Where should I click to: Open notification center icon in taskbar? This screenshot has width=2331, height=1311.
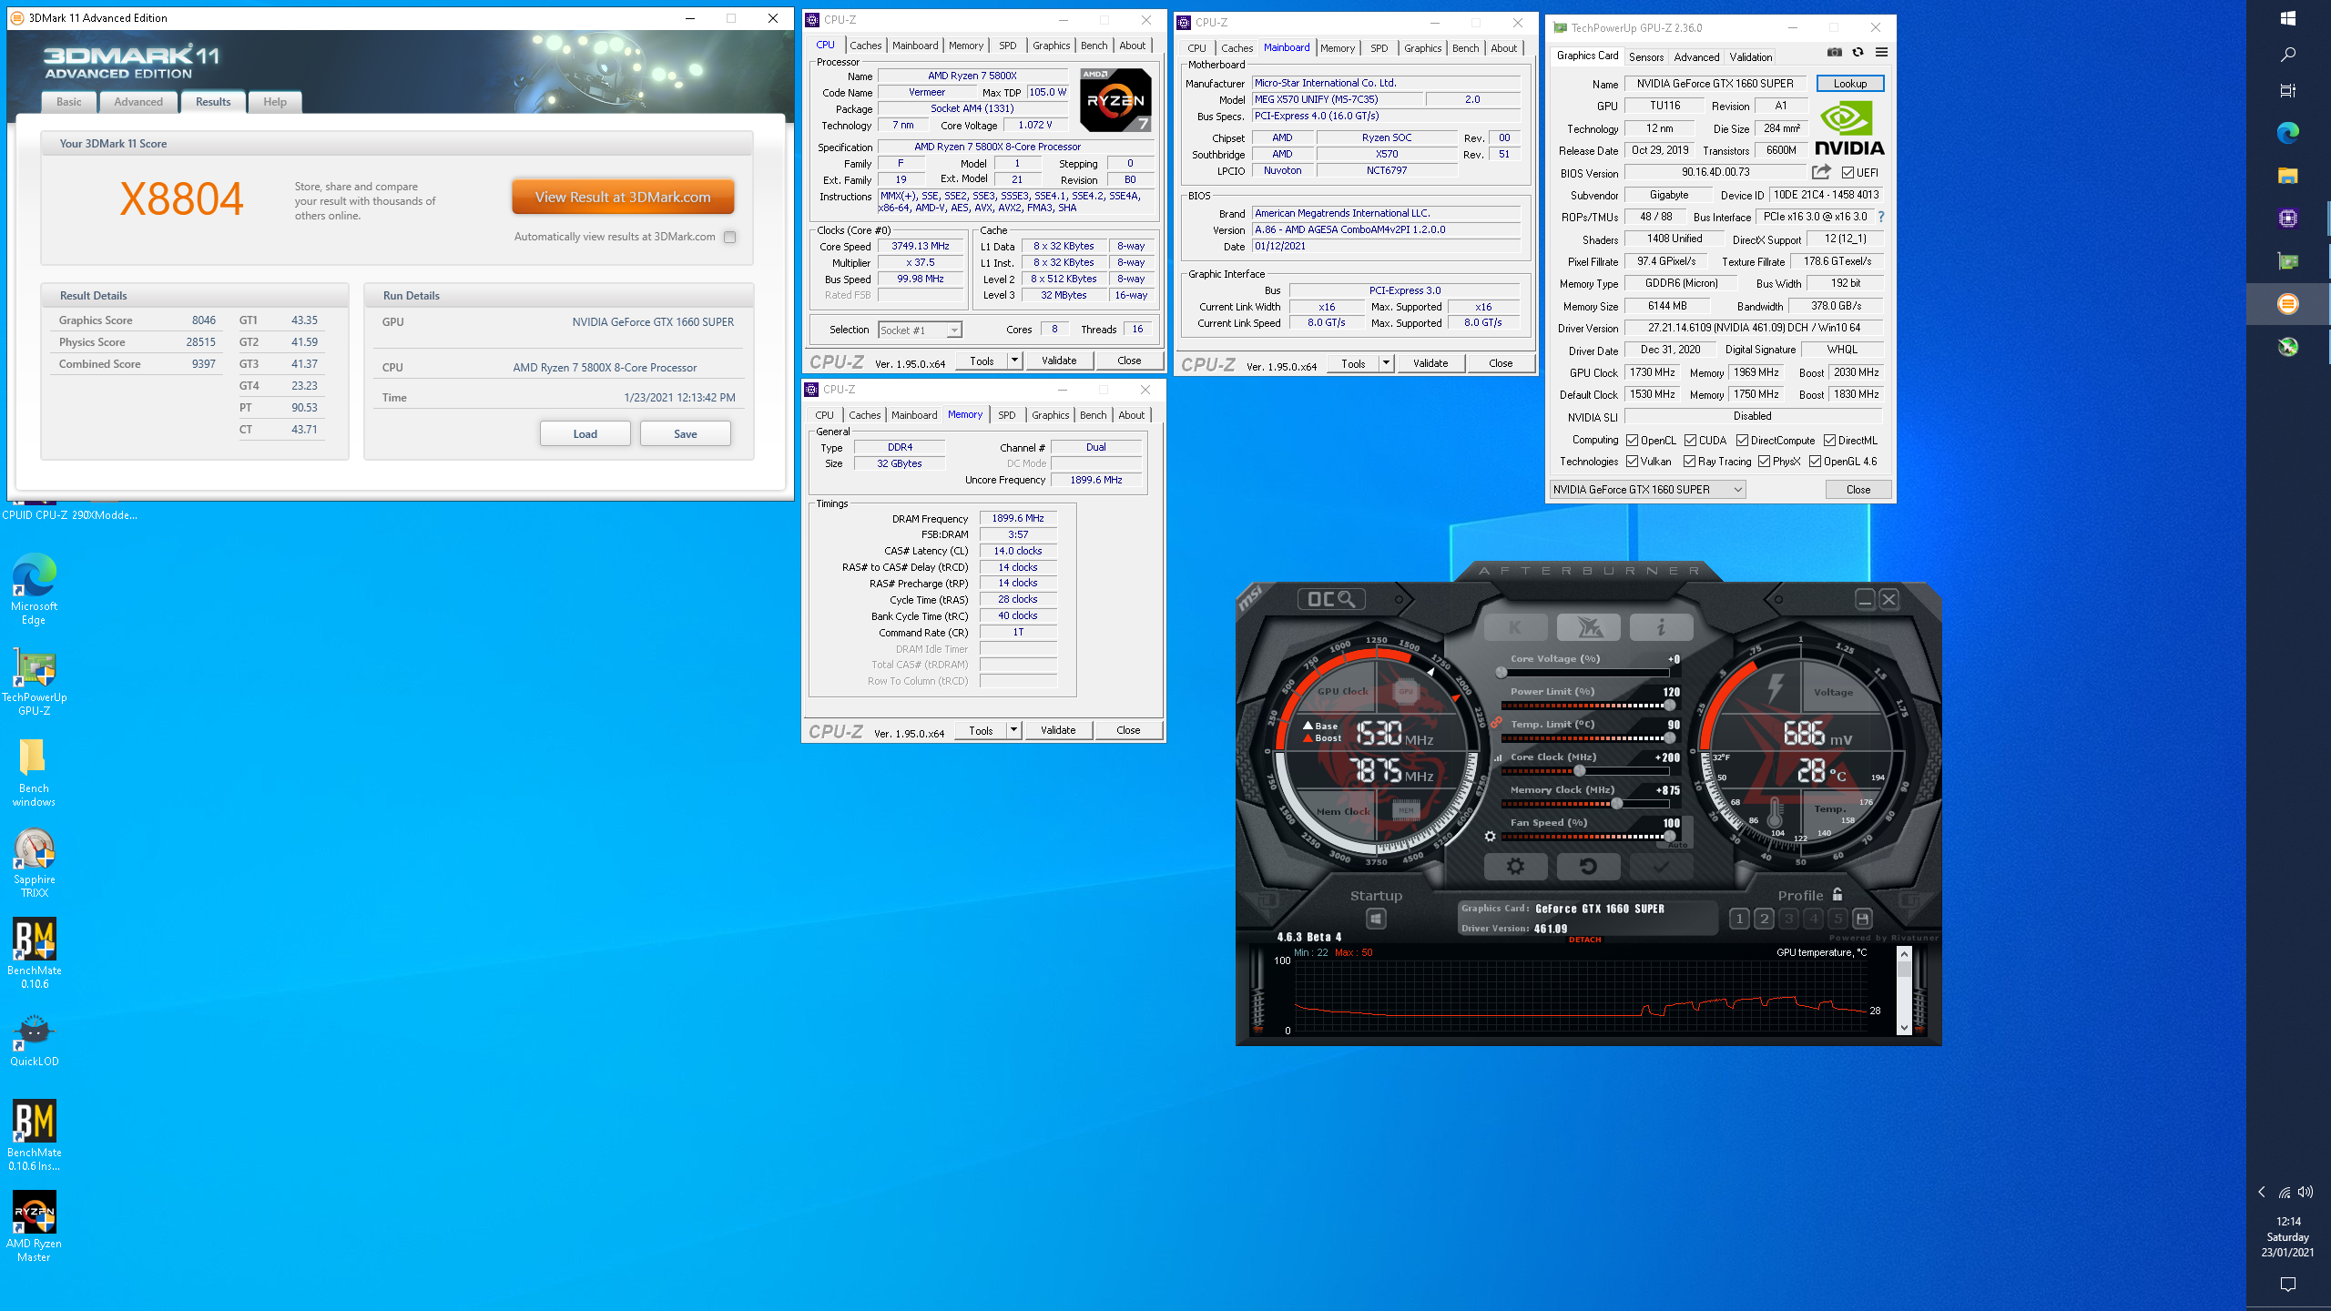[2288, 1284]
